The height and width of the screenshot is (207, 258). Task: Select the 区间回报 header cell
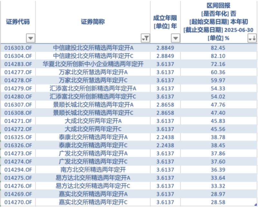pos(219,22)
